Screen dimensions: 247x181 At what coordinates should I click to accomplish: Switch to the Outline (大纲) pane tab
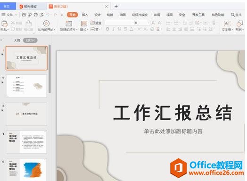coord(17,41)
